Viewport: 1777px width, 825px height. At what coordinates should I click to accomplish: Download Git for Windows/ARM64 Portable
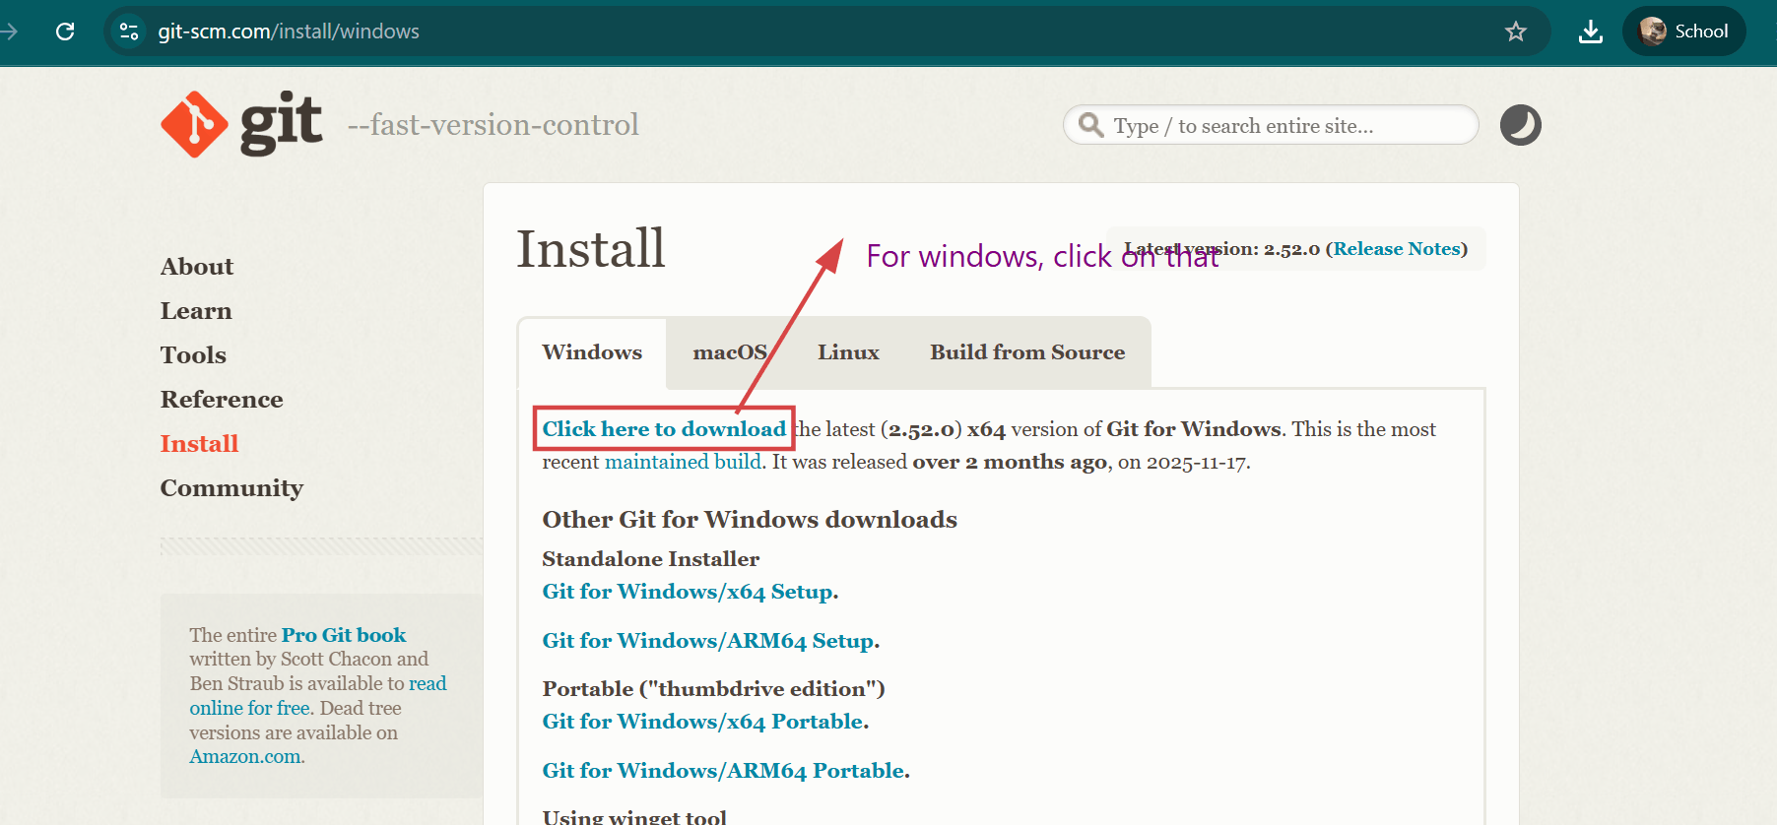[723, 771]
